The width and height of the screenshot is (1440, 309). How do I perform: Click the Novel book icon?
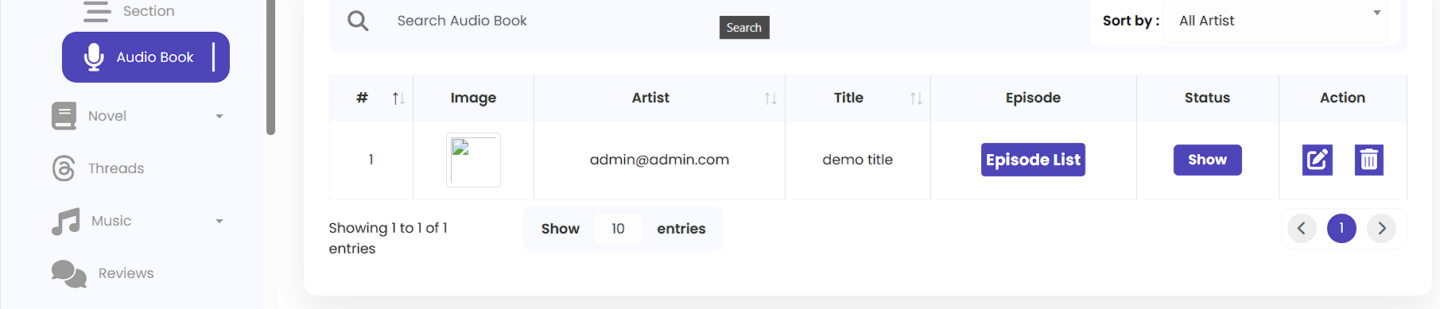[x=64, y=116]
